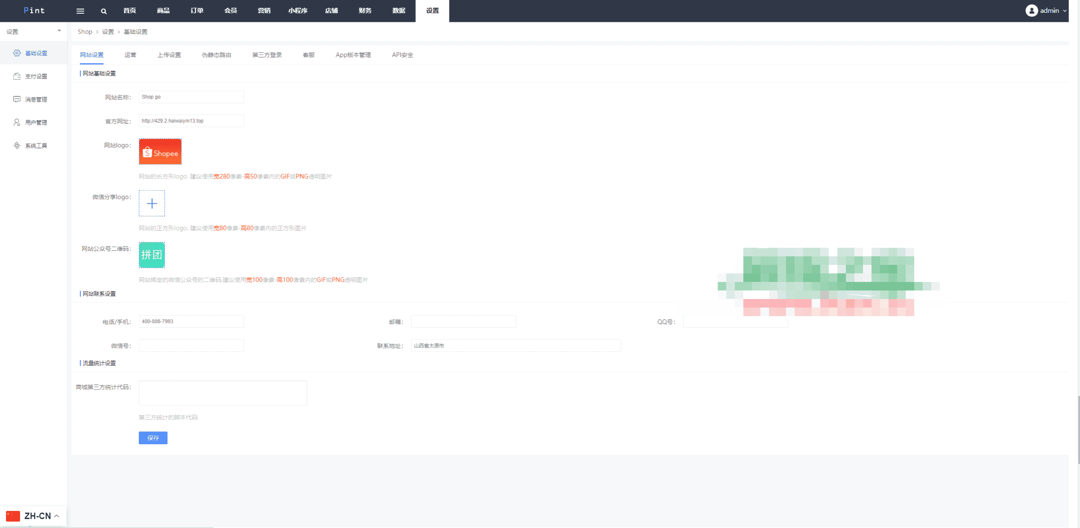The height and width of the screenshot is (528, 1080).
Task: Open 系统工具 icon in sidebar
Action: pyautogui.click(x=17, y=145)
